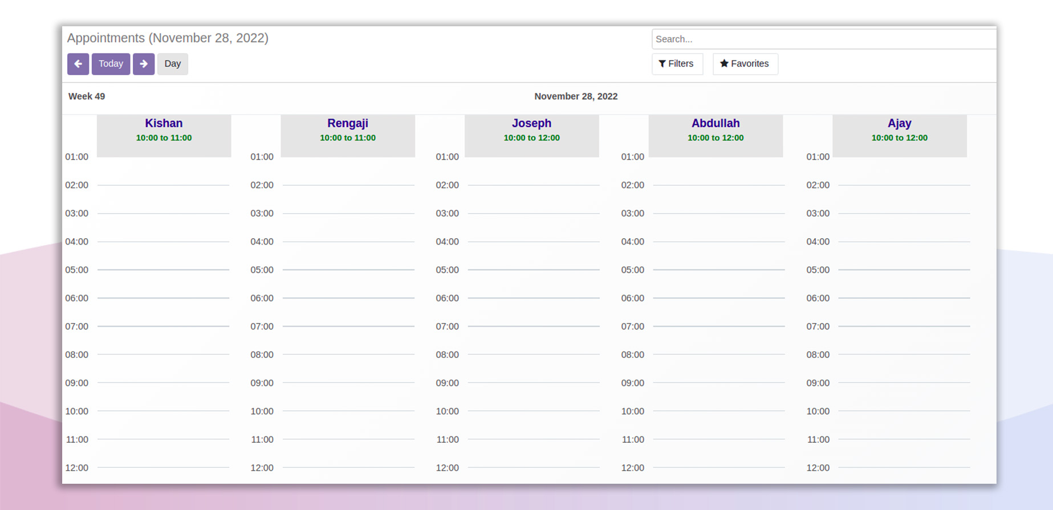Image resolution: width=1053 pixels, height=510 pixels.
Task: Focus the Search input field
Action: pos(824,39)
